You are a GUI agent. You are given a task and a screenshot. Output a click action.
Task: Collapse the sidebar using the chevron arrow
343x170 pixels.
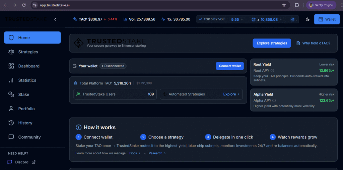pos(55,19)
